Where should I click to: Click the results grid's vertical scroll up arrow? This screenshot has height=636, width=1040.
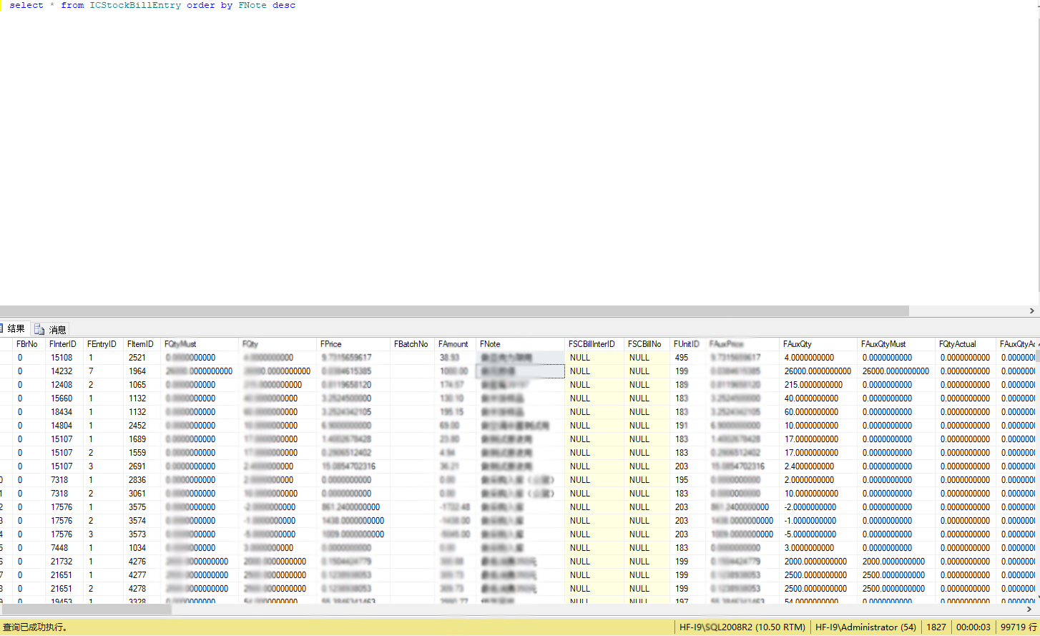pyautogui.click(x=1037, y=344)
